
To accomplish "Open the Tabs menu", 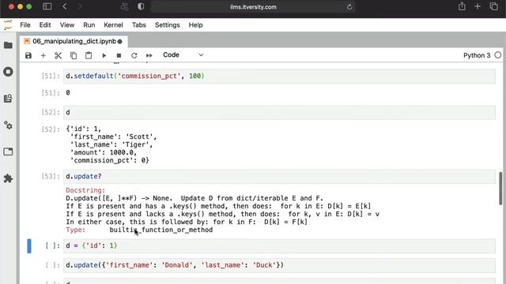I will pyautogui.click(x=139, y=24).
